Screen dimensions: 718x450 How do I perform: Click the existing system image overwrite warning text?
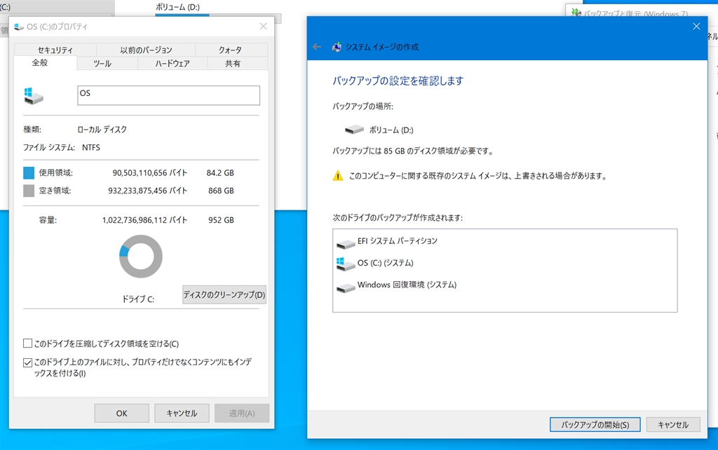478,176
